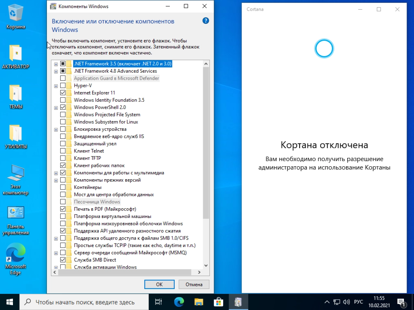This screenshot has width=414, height=310.
Task: Select the Песочница Windows row
Action: (x=97, y=202)
